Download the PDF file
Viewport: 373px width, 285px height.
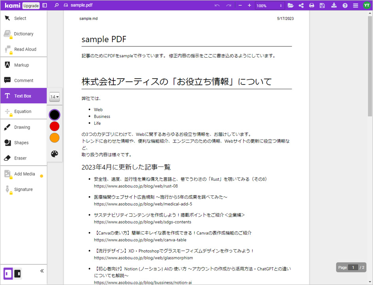334,6
